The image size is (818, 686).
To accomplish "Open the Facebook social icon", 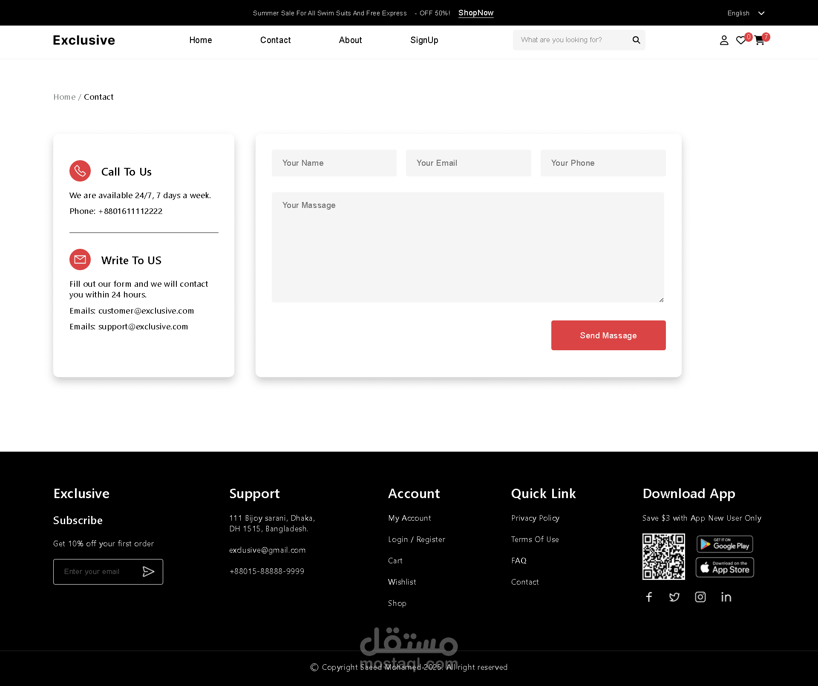I will click(x=649, y=597).
